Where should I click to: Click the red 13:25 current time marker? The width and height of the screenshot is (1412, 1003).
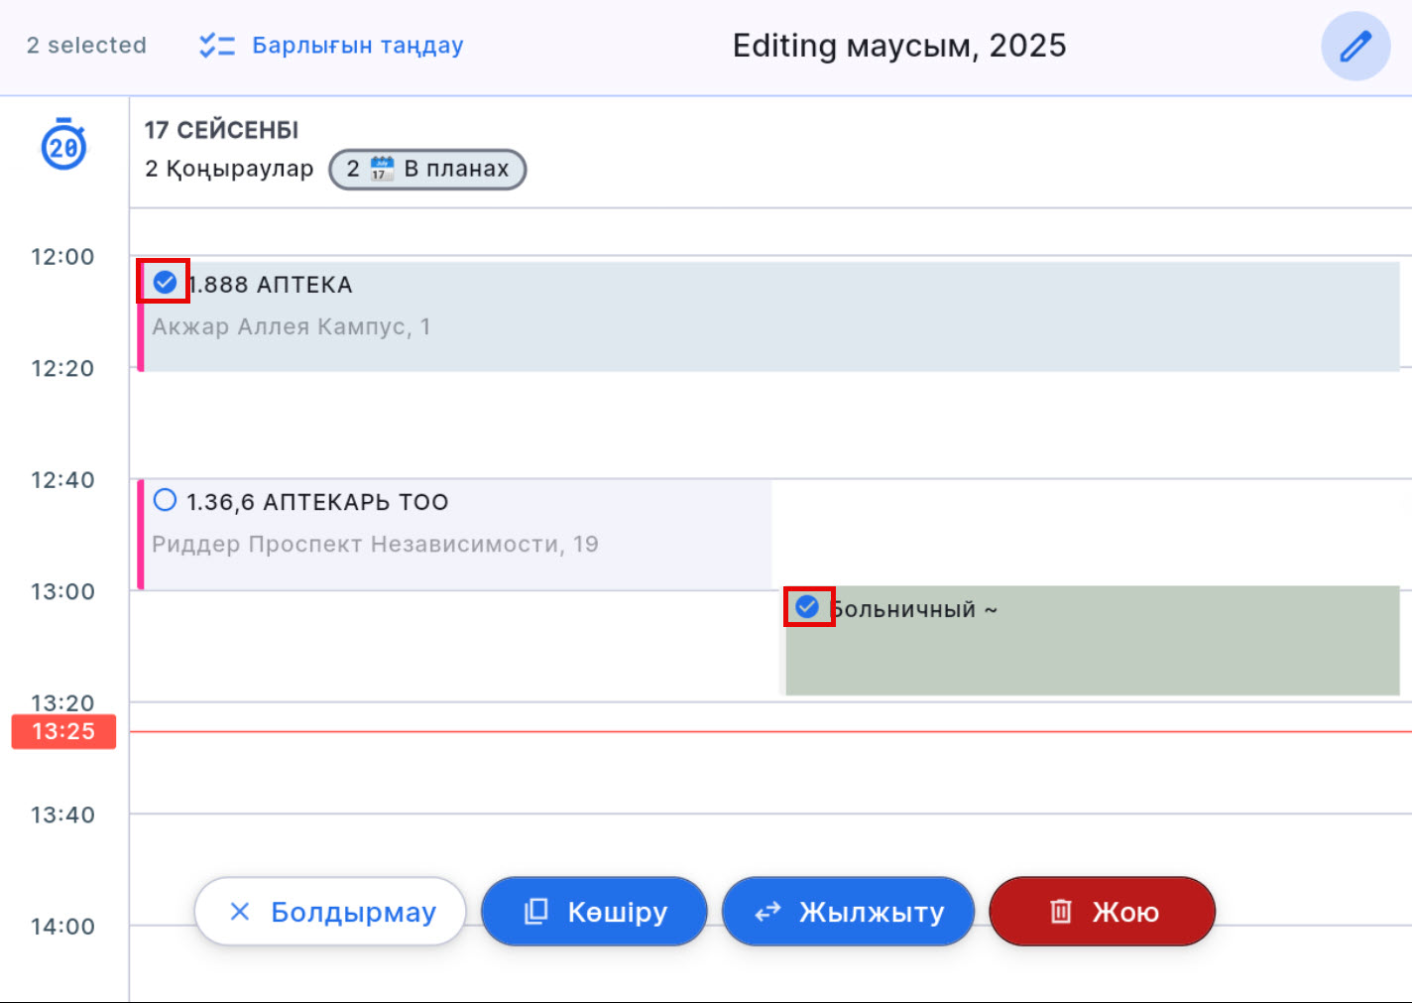click(x=63, y=732)
